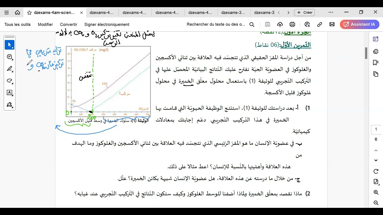Open the Assistant IA button
383x215 pixels.
pos(359,24)
